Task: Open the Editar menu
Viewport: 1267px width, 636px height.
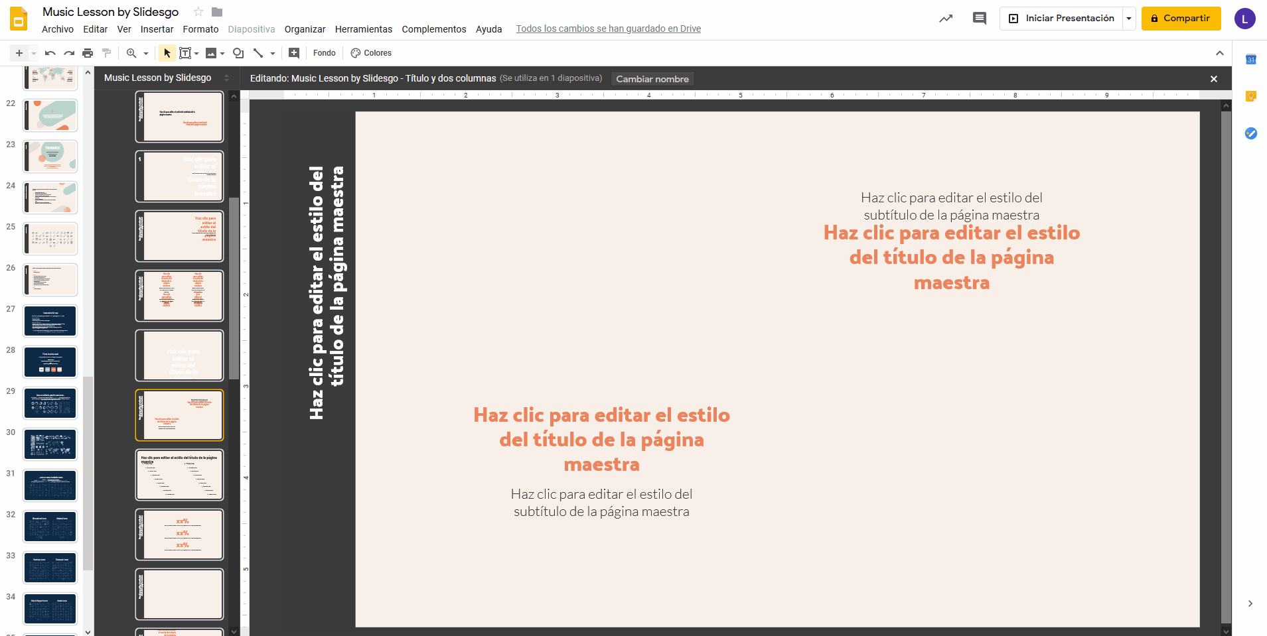Action: pyautogui.click(x=96, y=29)
